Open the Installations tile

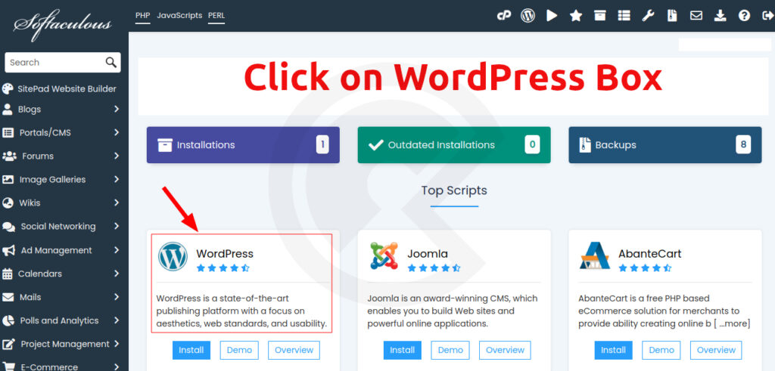click(243, 145)
